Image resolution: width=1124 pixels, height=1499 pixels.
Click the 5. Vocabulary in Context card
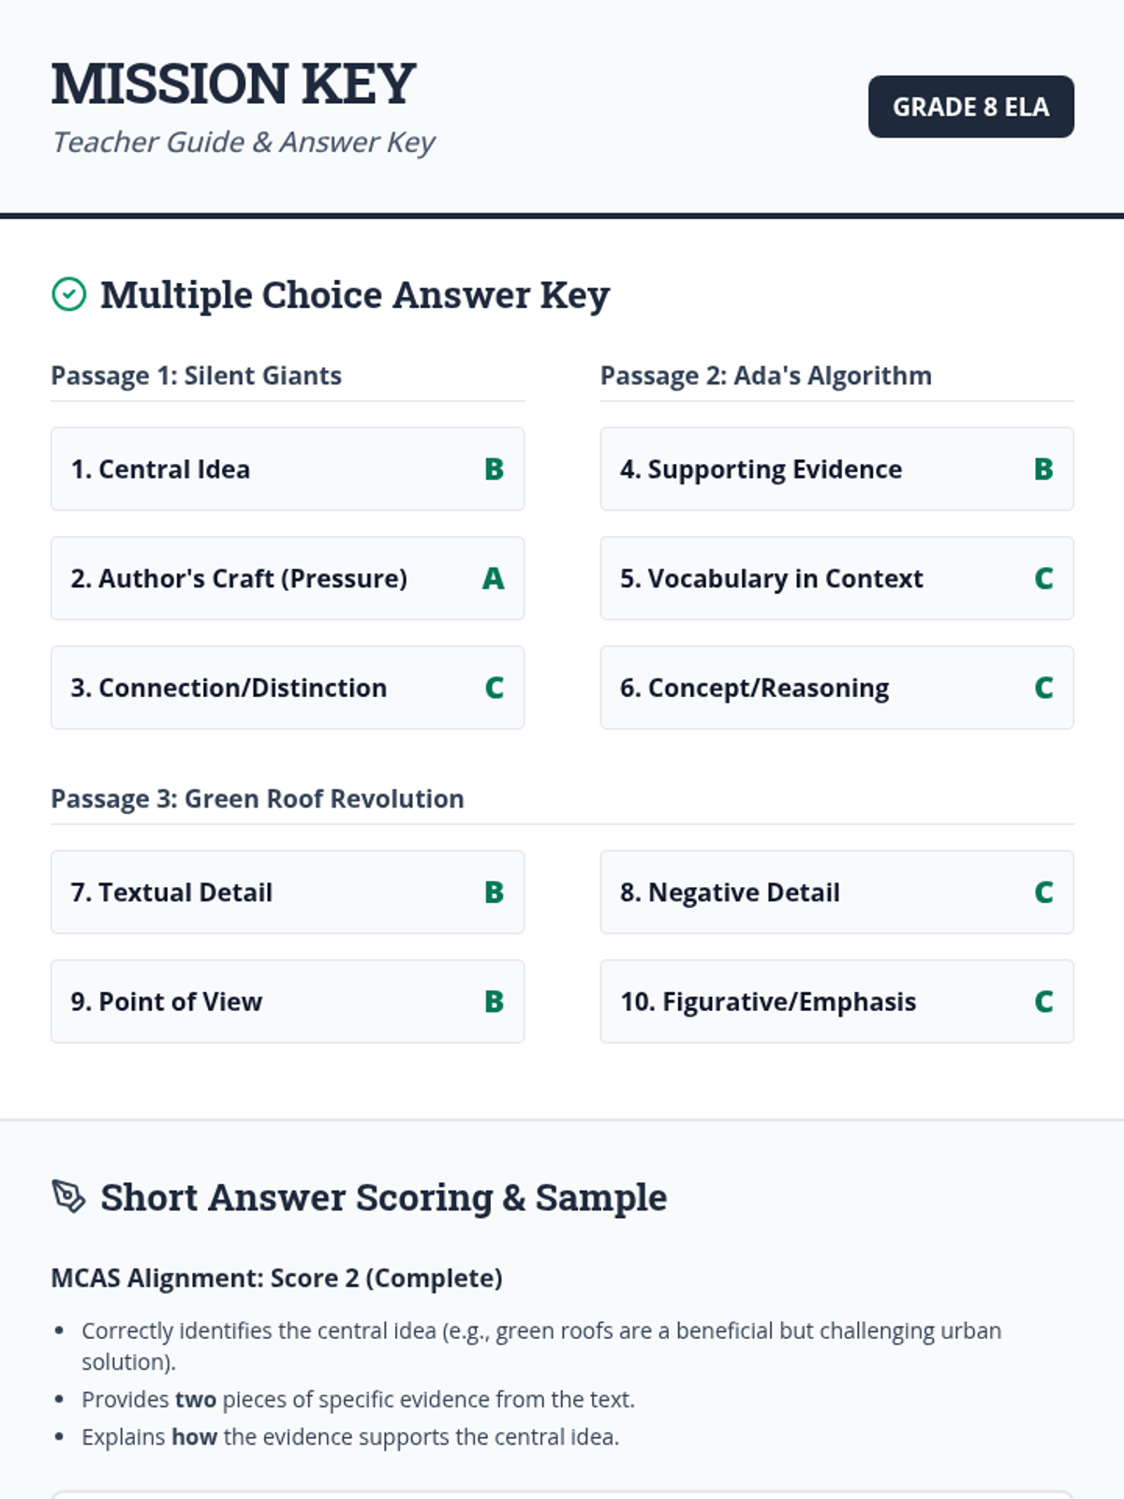[x=836, y=578]
